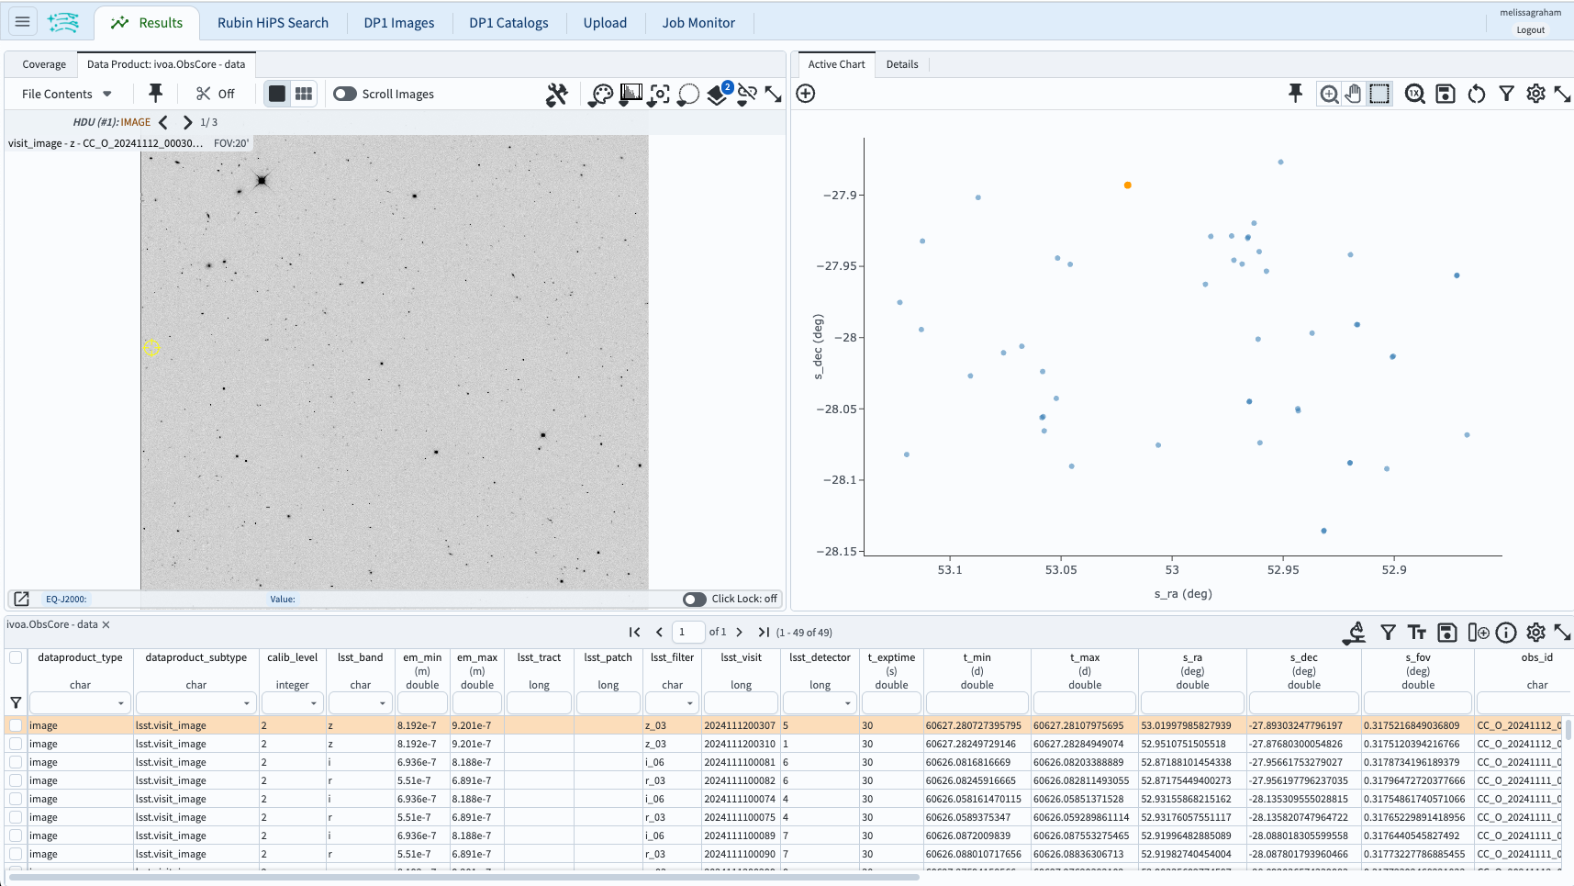Select the chart rectangle selection tool
This screenshot has width=1574, height=886.
(1379, 94)
